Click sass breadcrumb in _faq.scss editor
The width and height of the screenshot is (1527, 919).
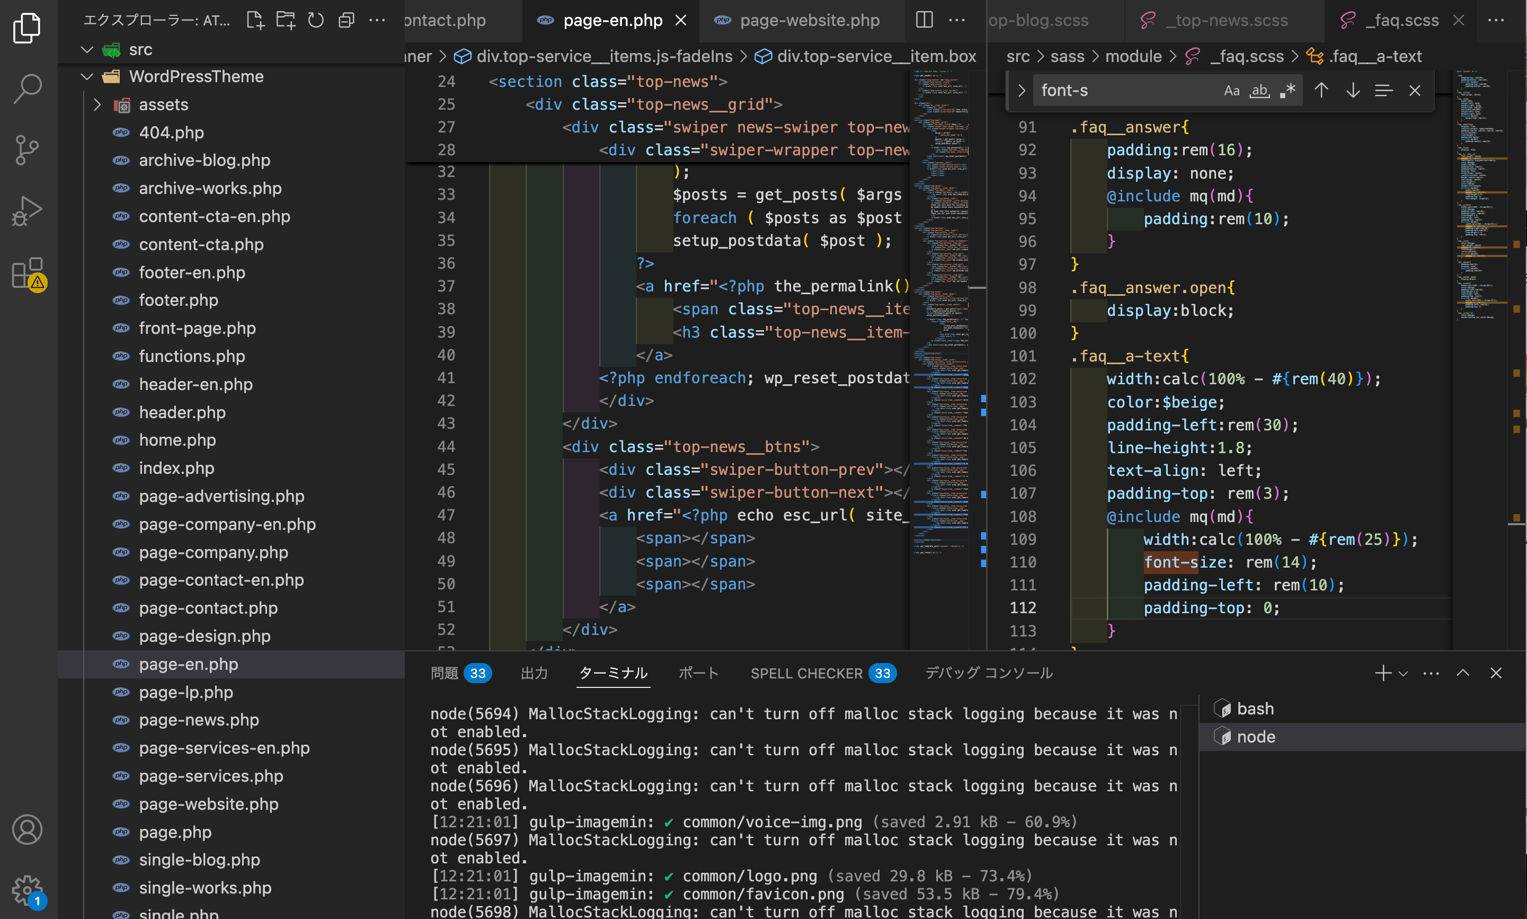click(x=1067, y=56)
